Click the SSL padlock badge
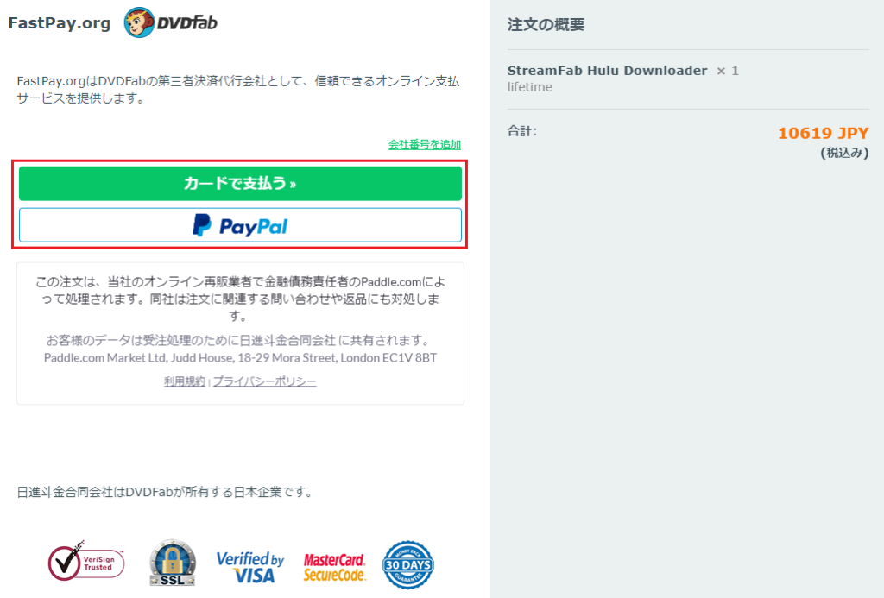The image size is (884, 598). pos(173,563)
